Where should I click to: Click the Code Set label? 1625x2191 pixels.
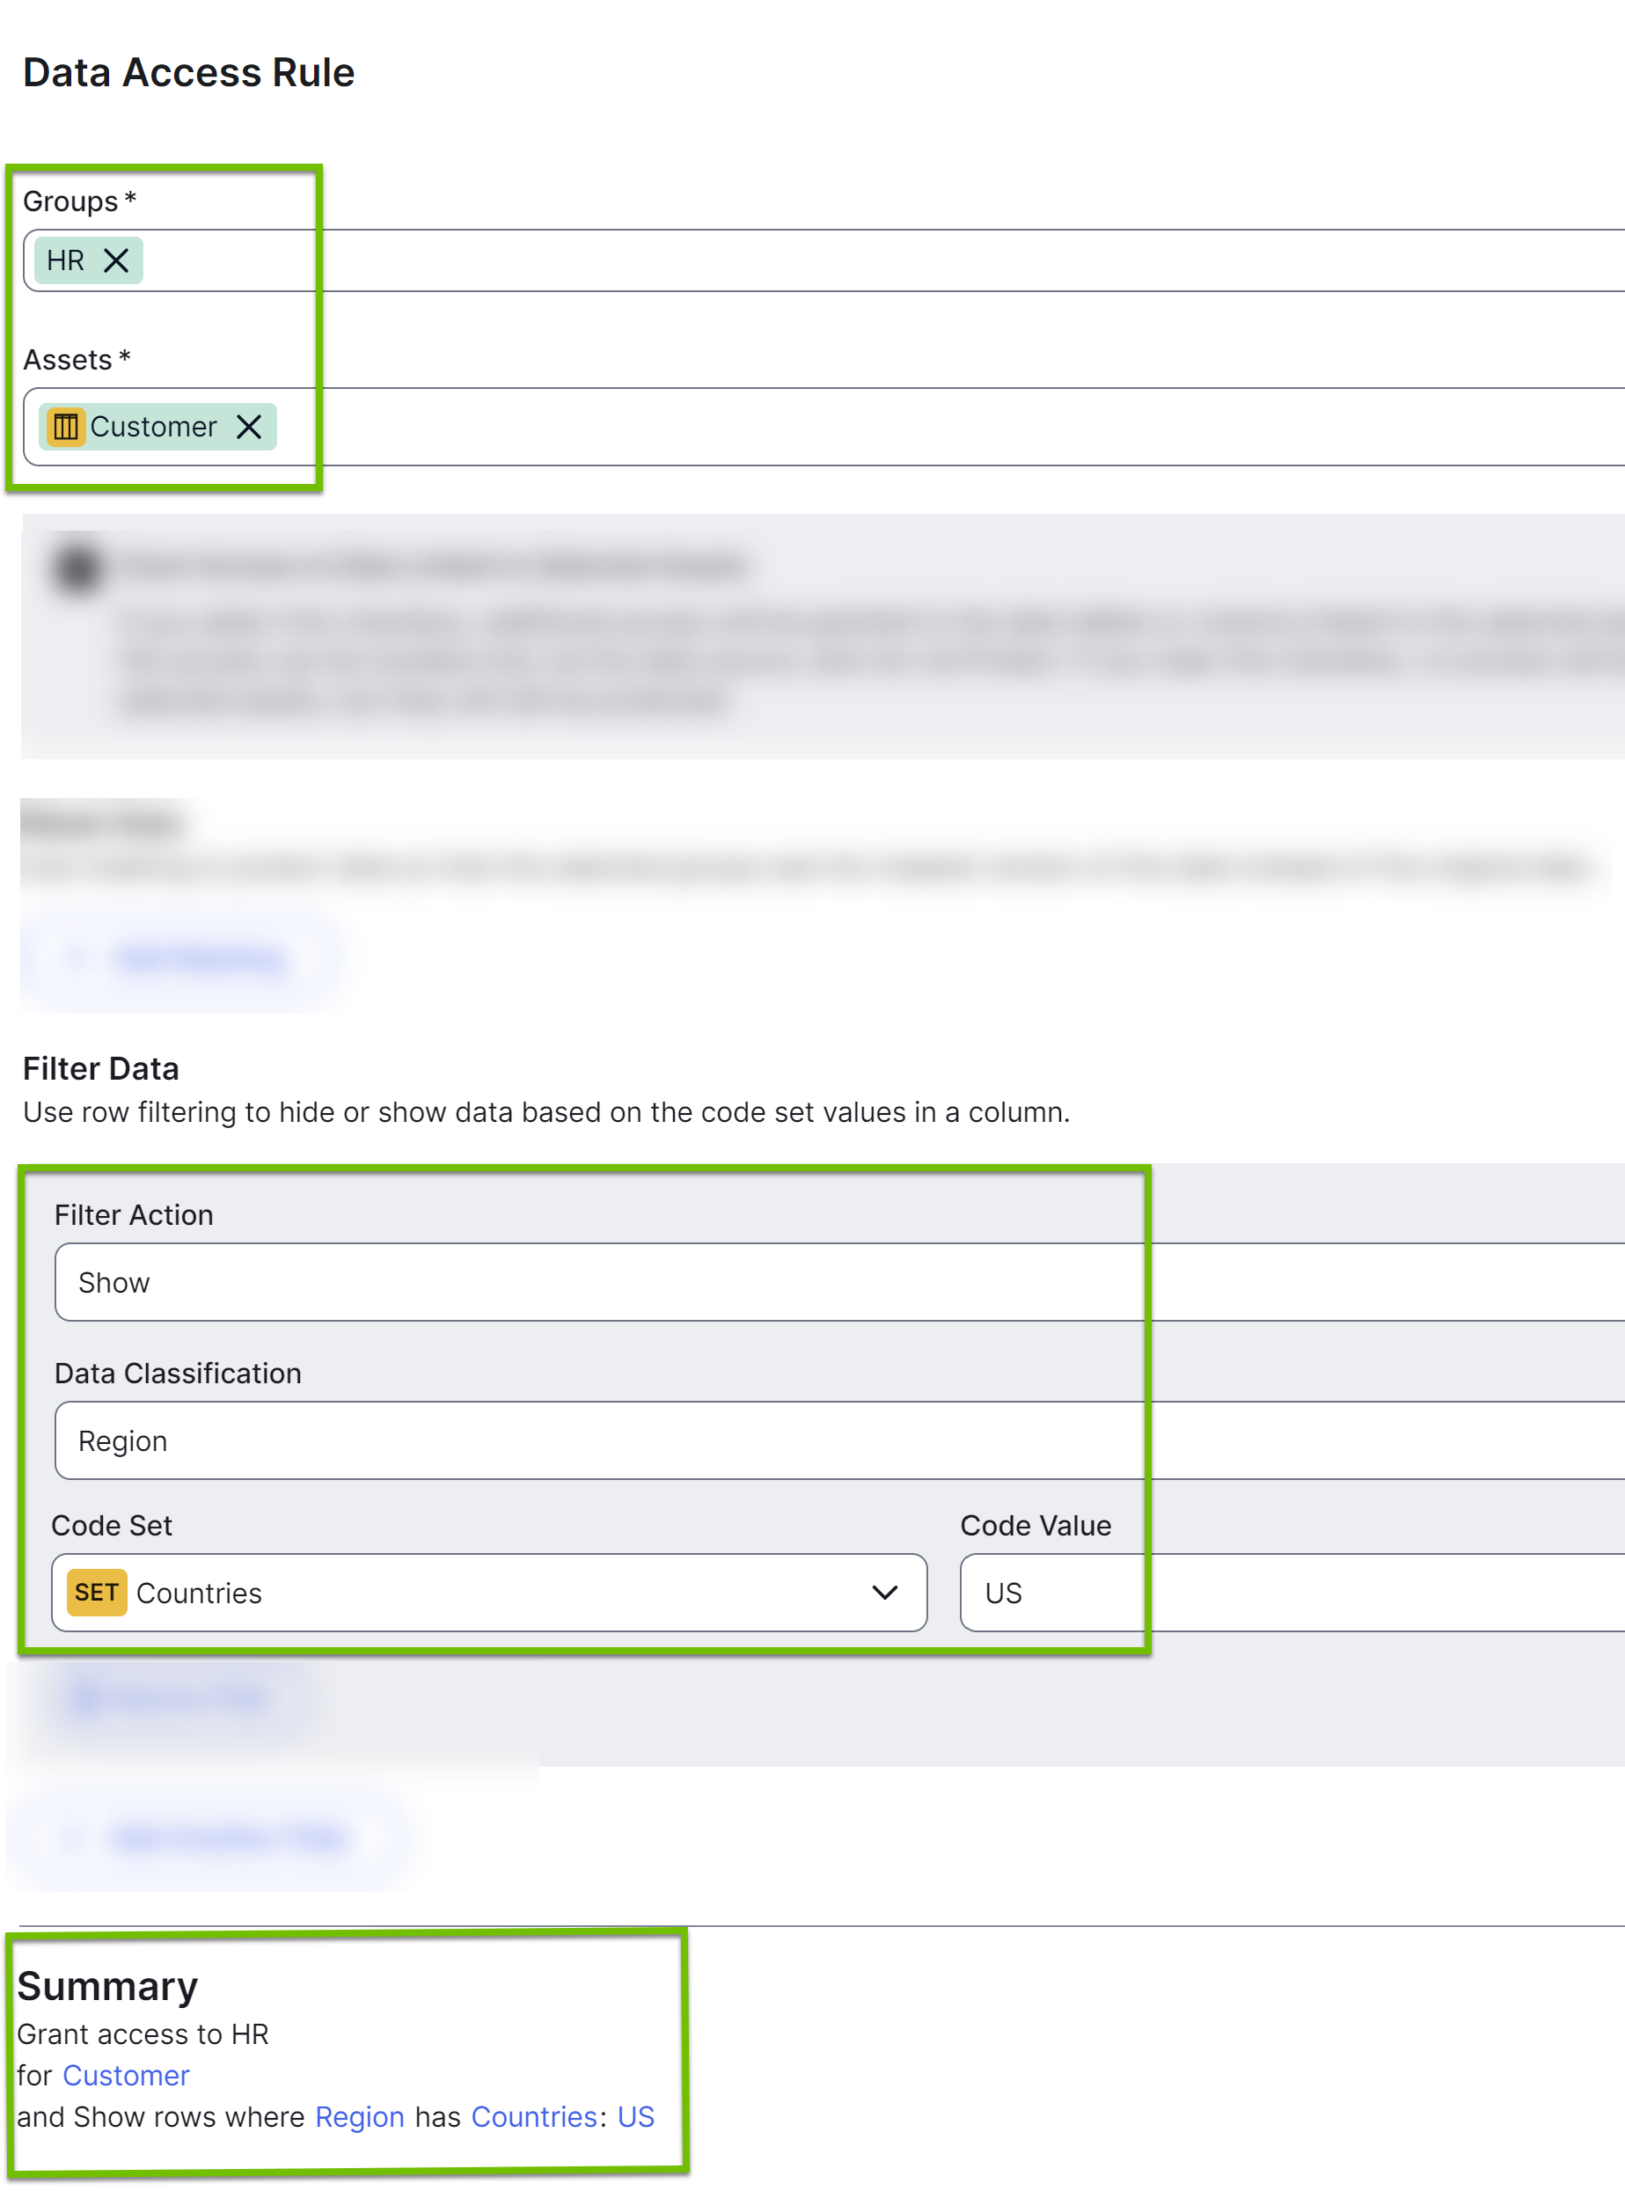112,1525
